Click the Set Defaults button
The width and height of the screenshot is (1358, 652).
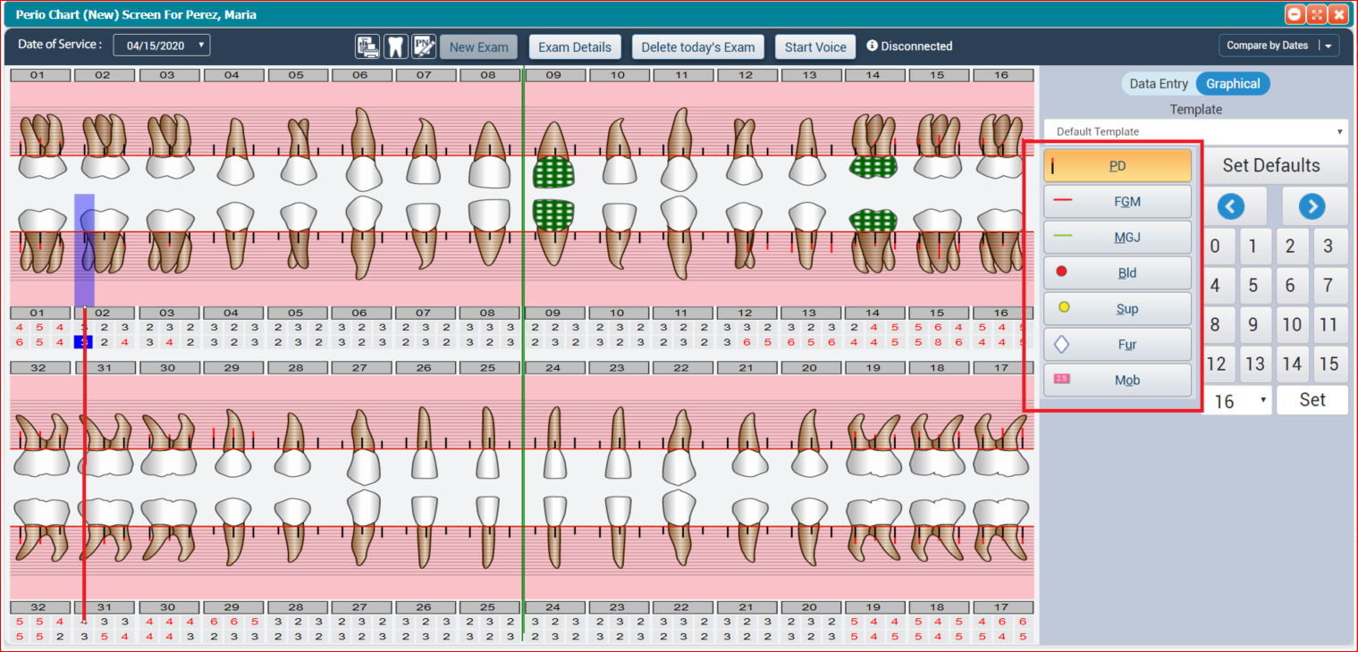1270,165
